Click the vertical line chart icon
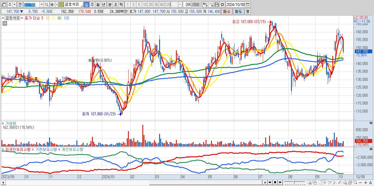374x186 pixels. (x=335, y=182)
